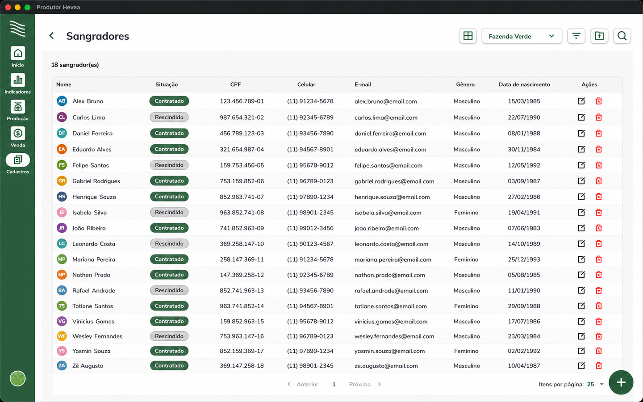643x402 pixels.
Task: Click the email eduardo.alves@email.com
Action: coord(390,150)
